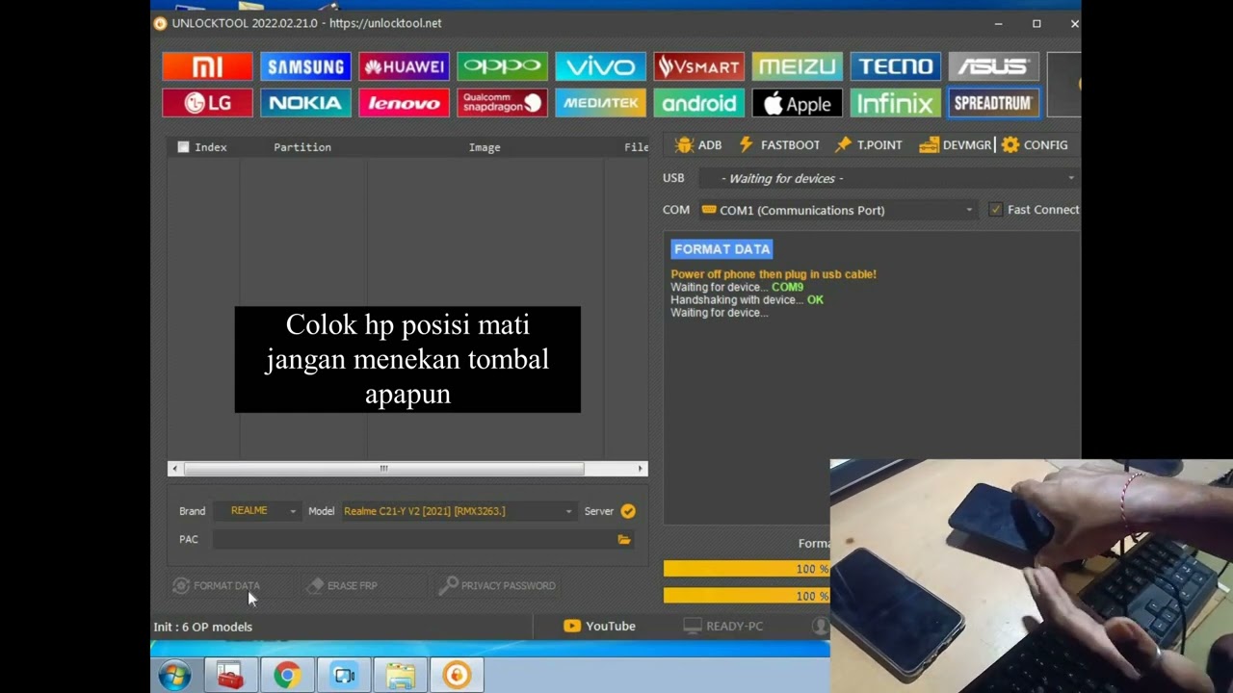Click the FORMAT DATA button
1233x693 pixels.
pos(217,585)
